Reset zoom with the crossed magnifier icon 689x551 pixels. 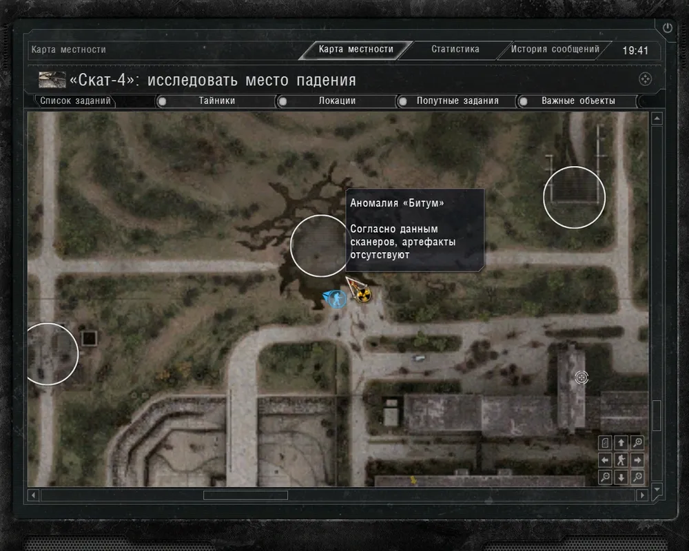pyautogui.click(x=637, y=477)
